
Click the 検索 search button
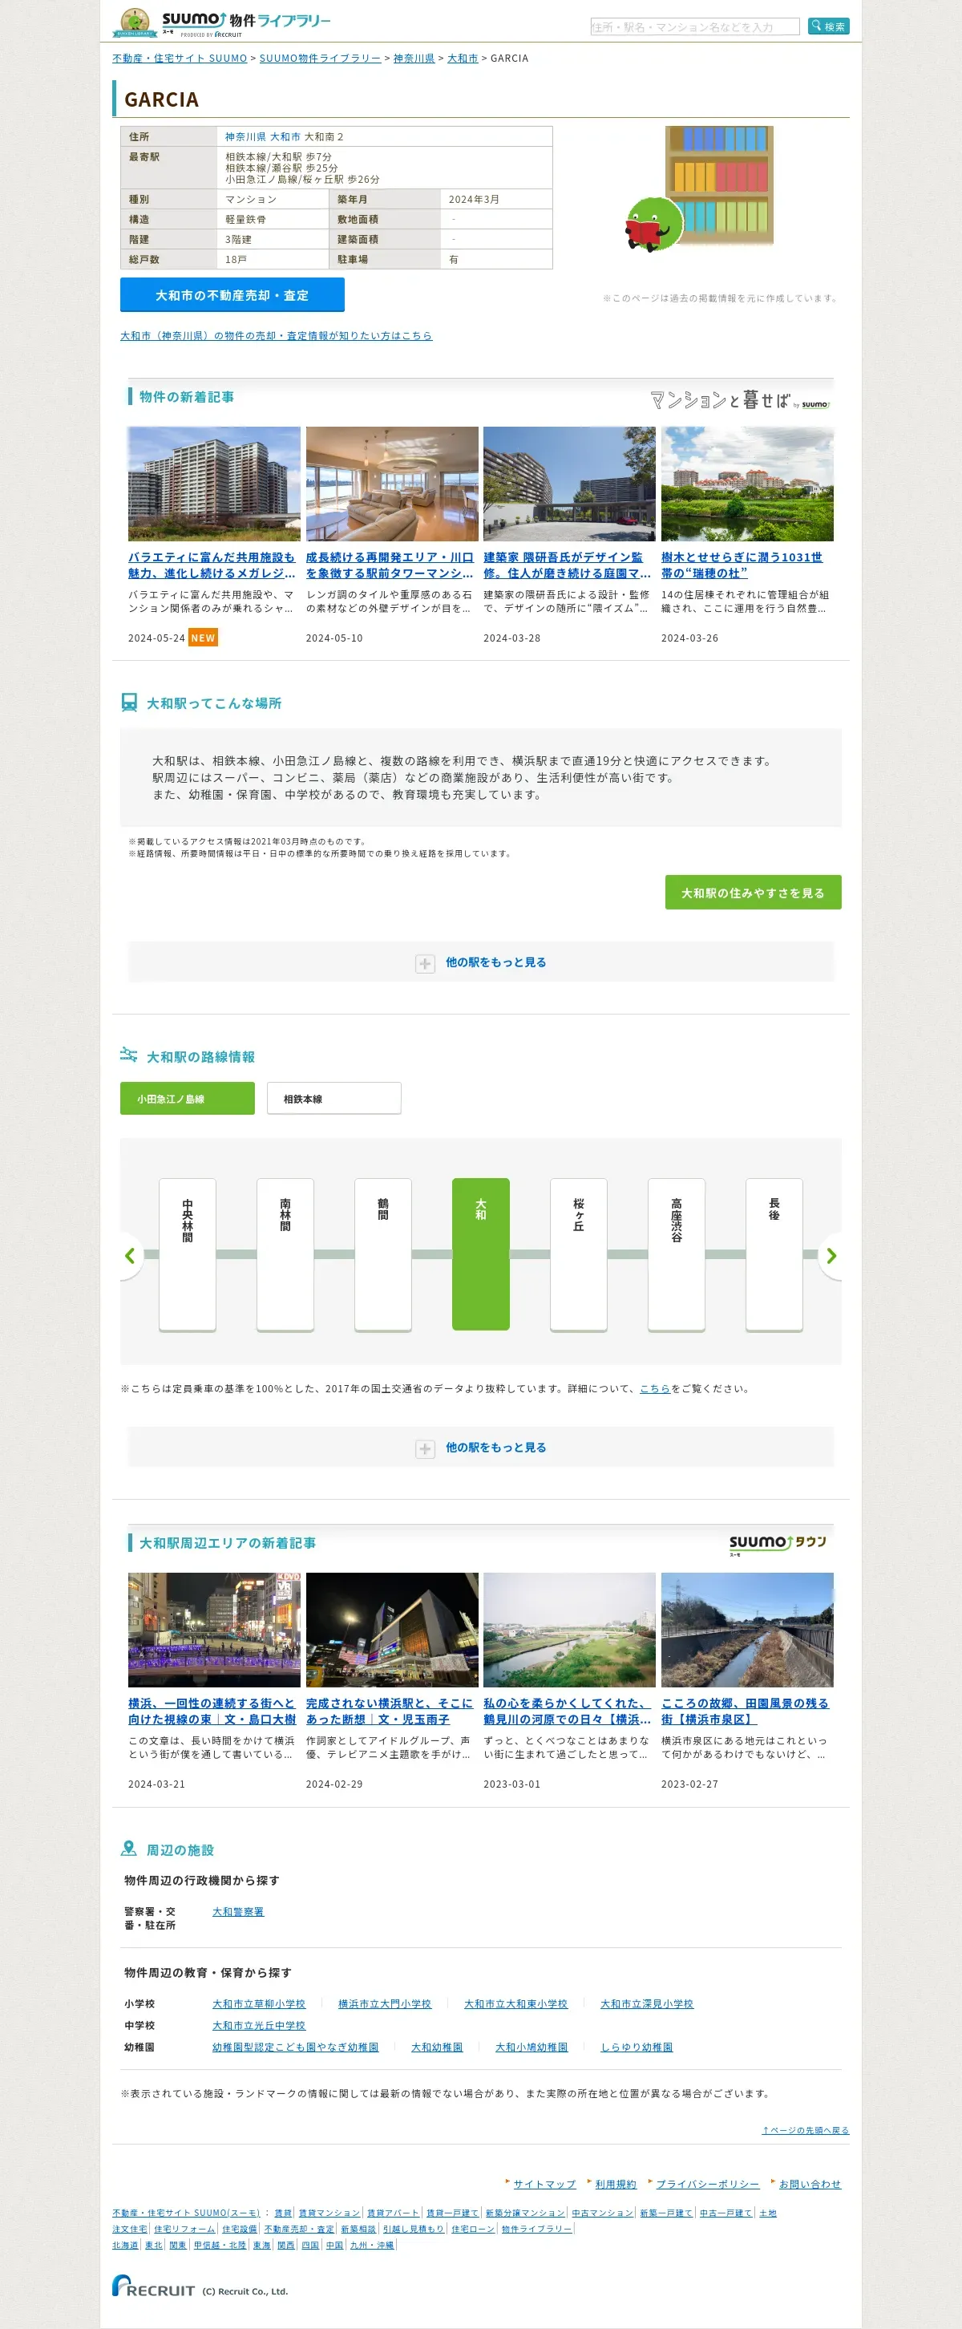pos(828,26)
